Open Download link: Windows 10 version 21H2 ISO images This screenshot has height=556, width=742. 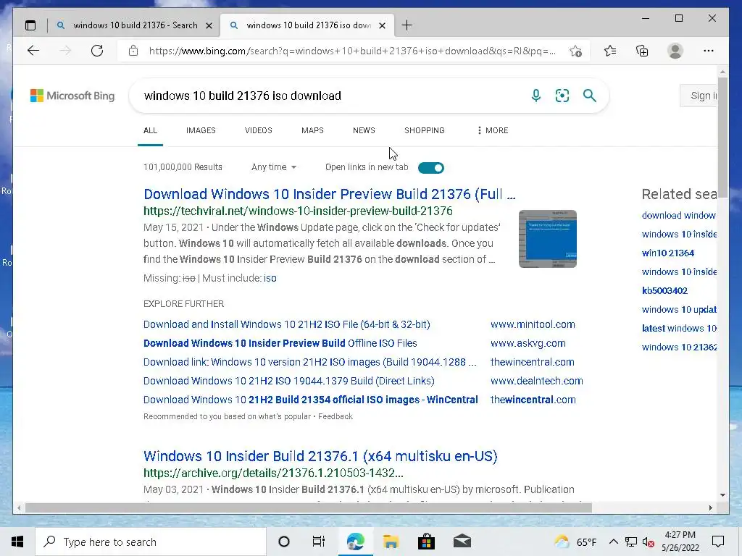coord(310,362)
